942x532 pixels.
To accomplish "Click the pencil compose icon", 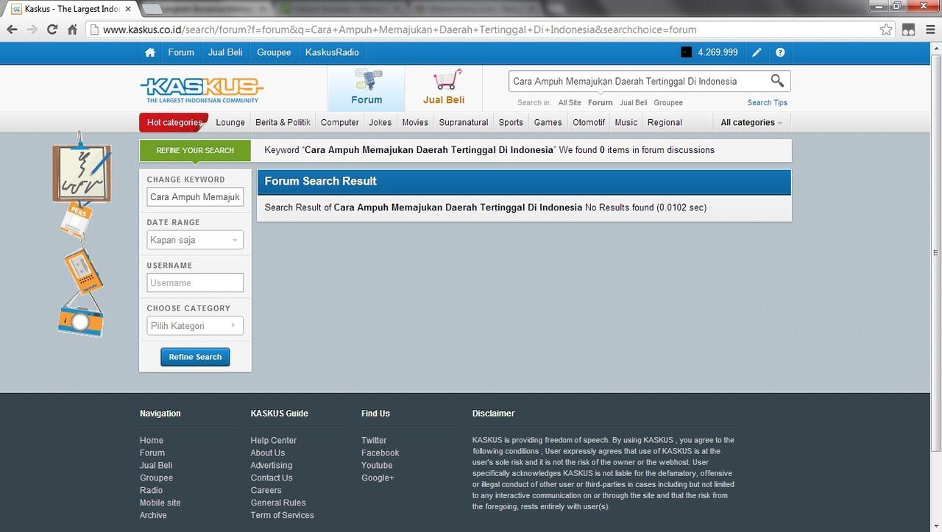I will [x=757, y=52].
